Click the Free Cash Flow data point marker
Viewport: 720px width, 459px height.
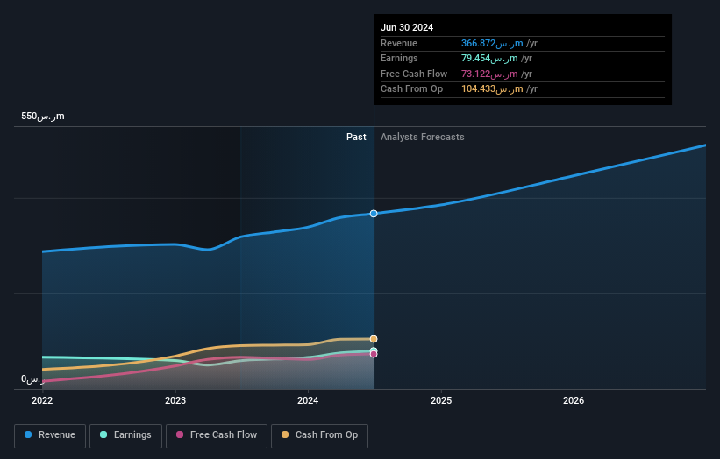point(374,355)
